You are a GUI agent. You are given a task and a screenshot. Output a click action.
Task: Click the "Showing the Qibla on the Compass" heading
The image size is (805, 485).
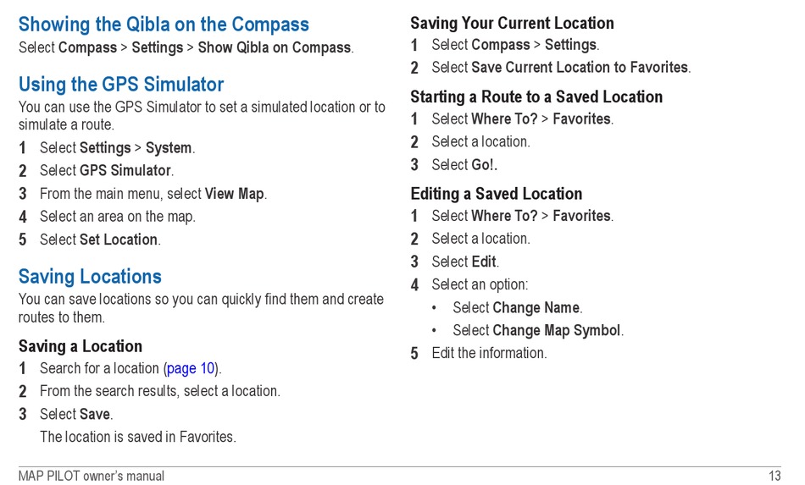[164, 25]
